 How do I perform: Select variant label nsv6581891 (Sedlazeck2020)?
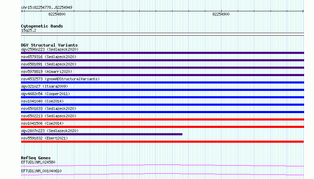(49, 64)
